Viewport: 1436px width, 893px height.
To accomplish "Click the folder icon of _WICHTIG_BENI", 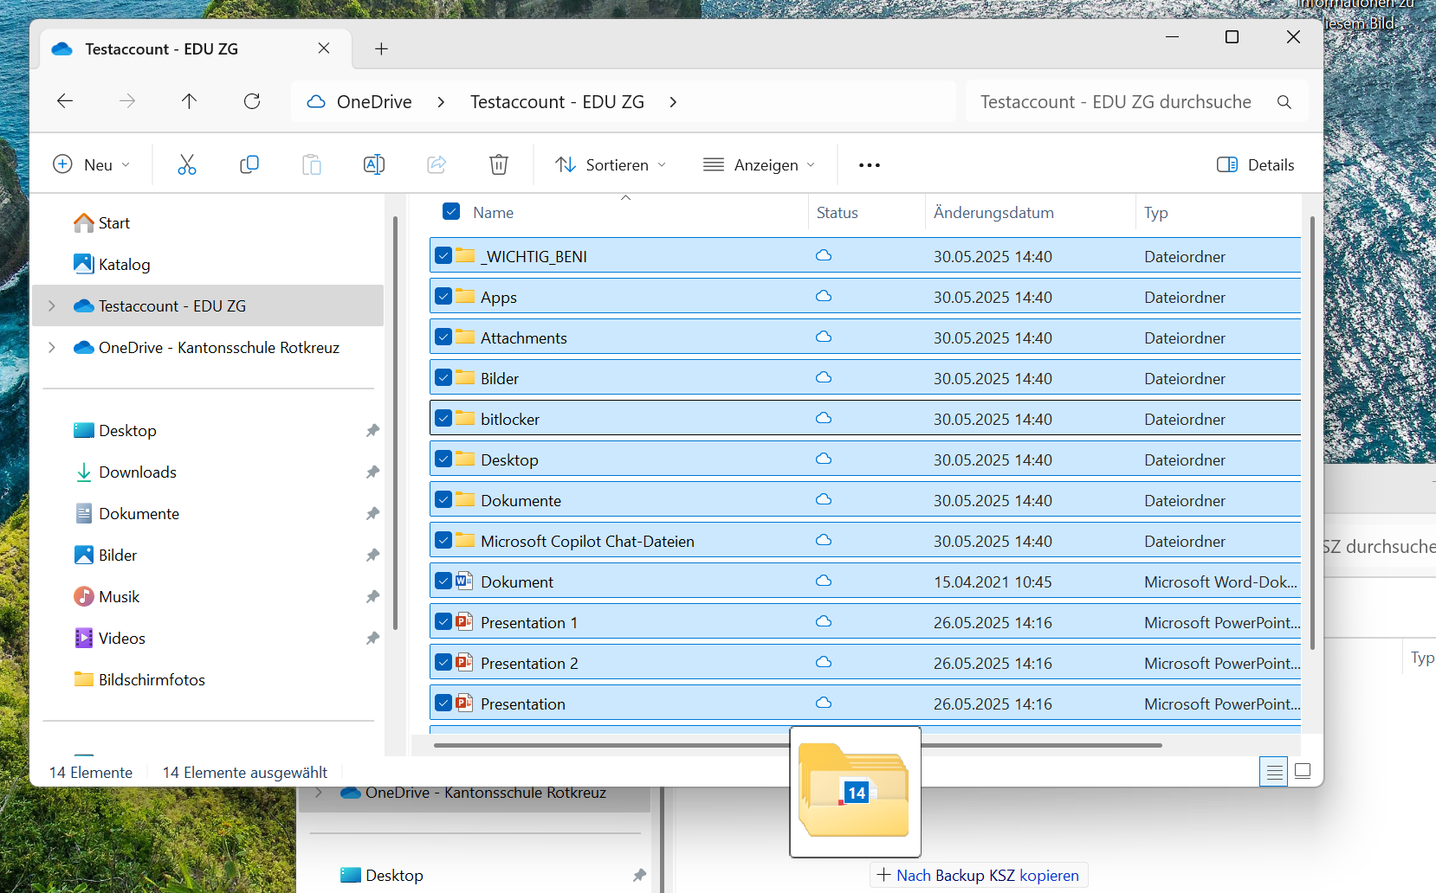I will 465,255.
